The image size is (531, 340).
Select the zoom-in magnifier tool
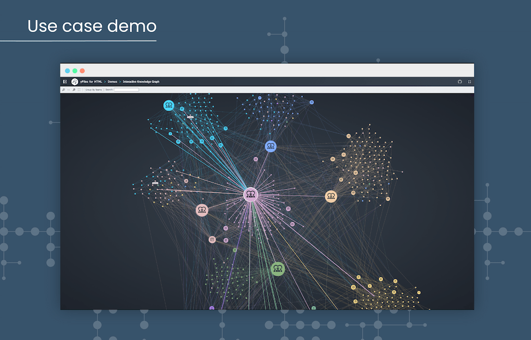(63, 89)
